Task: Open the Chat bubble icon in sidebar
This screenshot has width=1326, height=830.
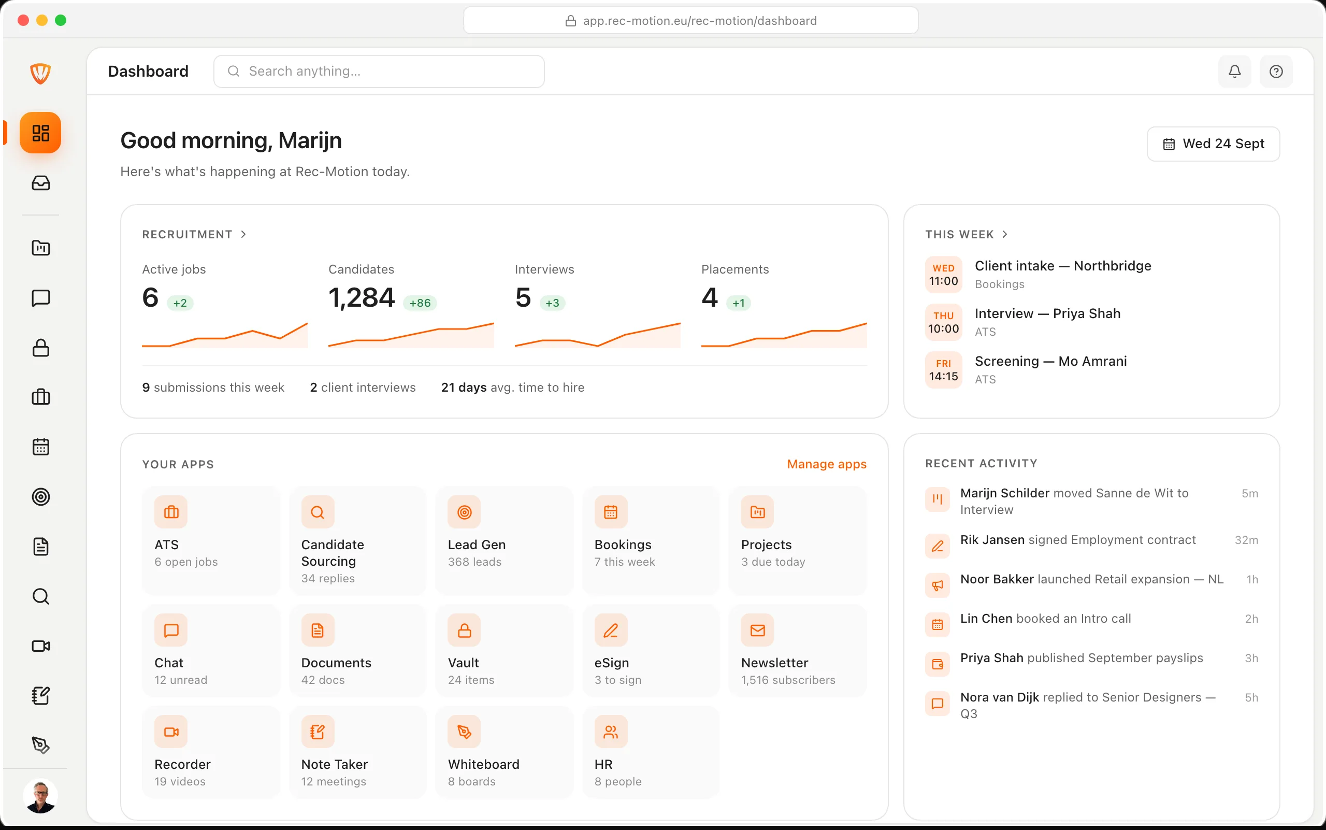Action: (40, 297)
